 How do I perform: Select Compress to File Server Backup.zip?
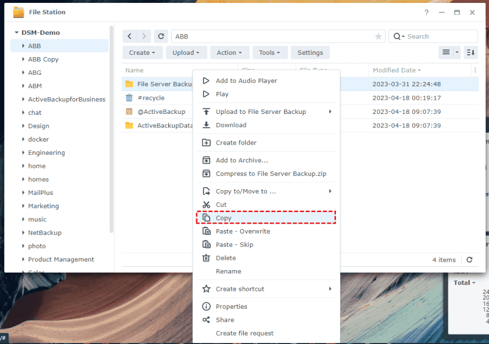click(266, 173)
